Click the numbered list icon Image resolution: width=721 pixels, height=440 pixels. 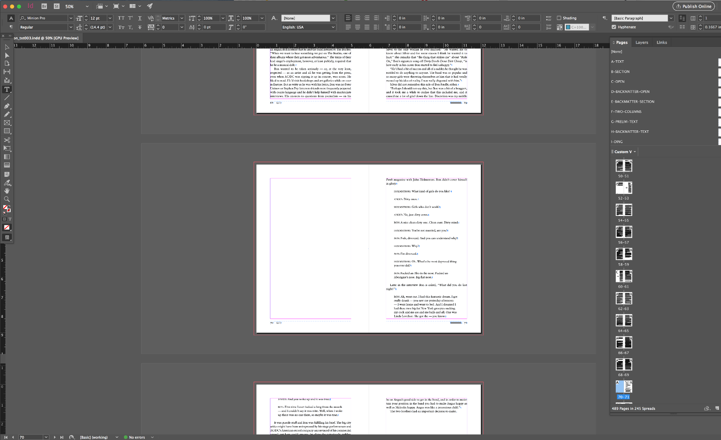(548, 27)
